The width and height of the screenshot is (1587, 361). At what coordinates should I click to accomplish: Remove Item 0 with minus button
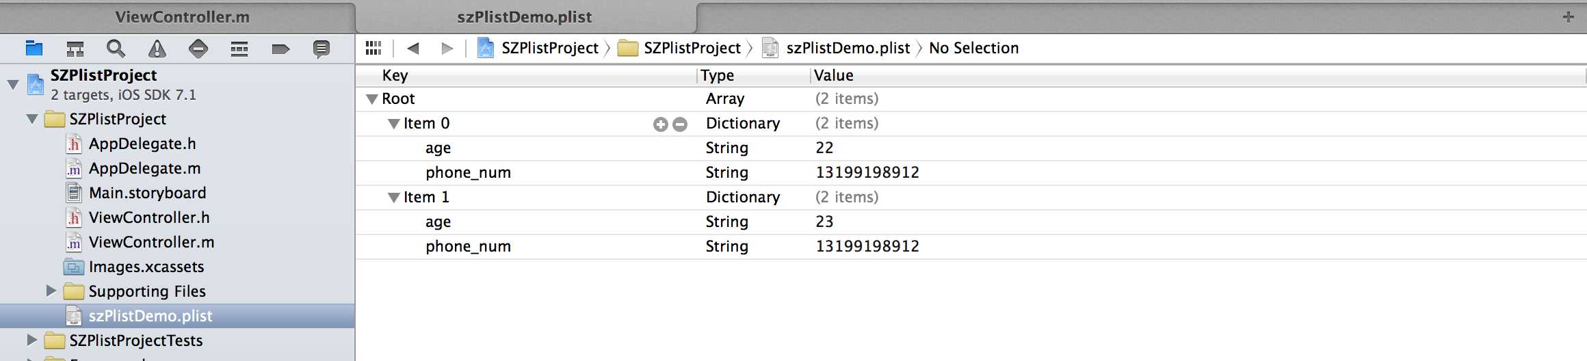[680, 124]
